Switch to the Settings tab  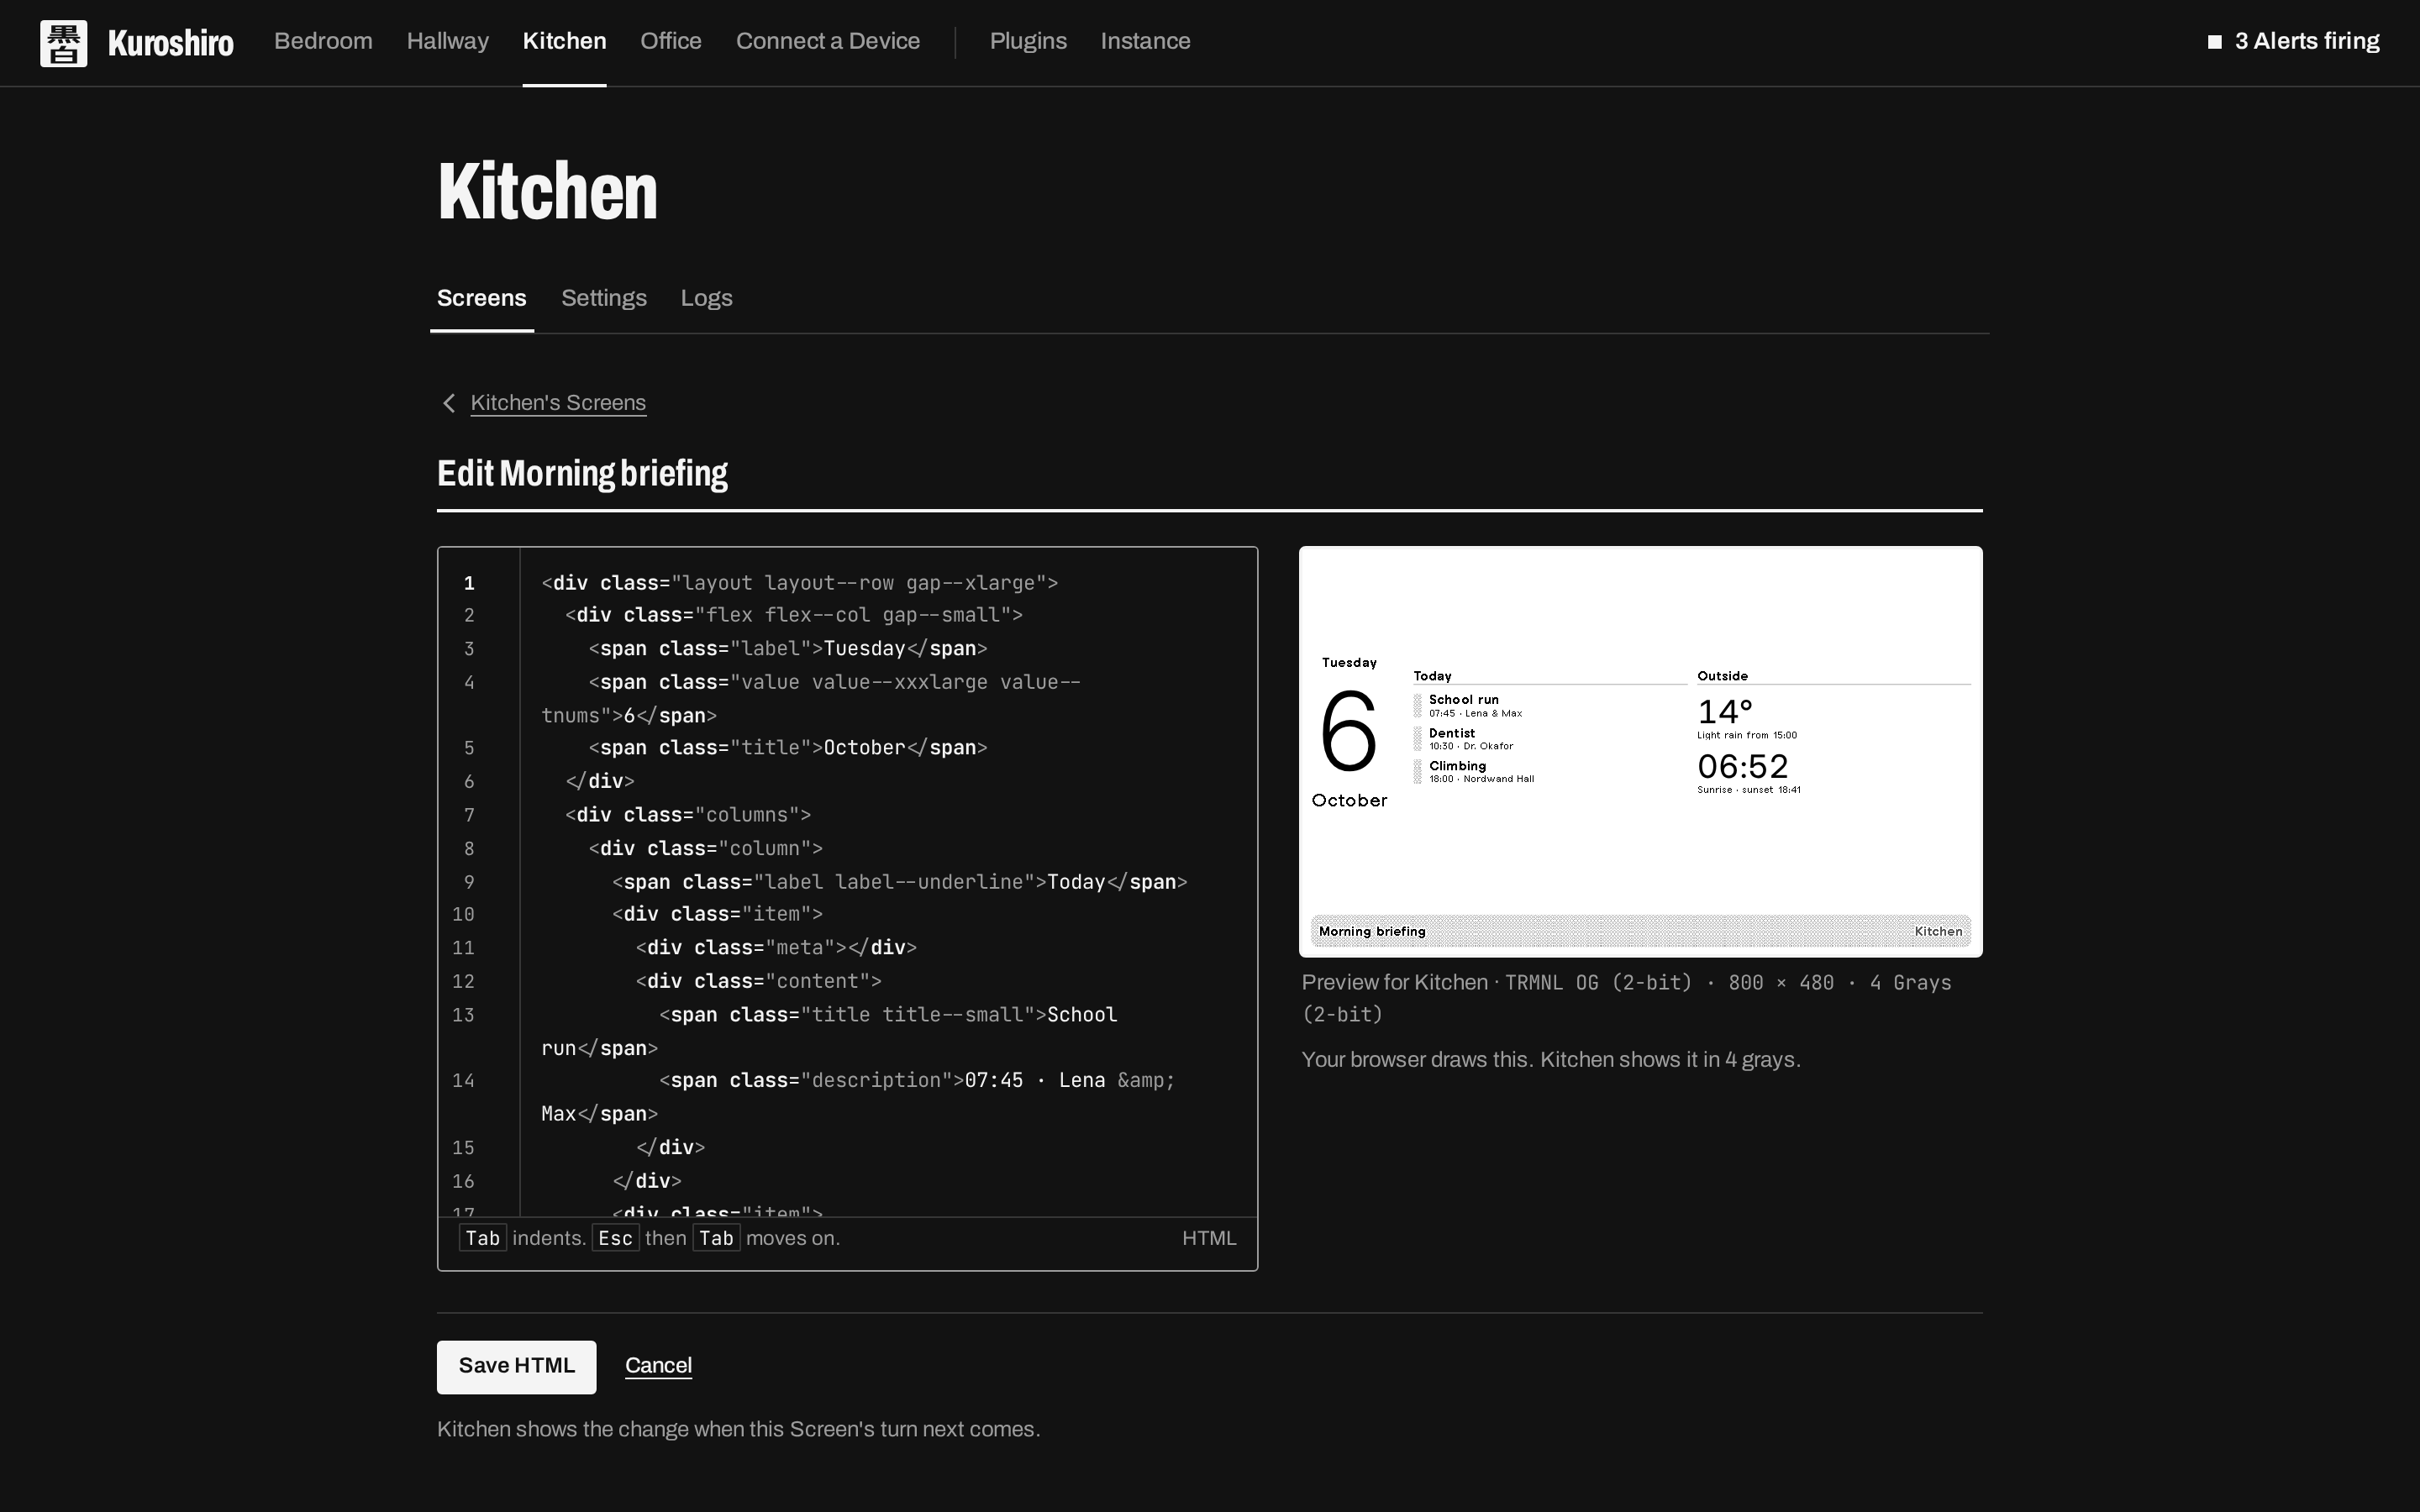tap(604, 298)
